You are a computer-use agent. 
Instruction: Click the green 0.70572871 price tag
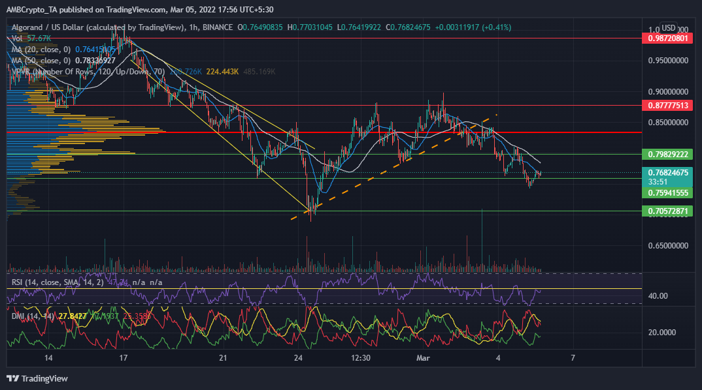click(669, 211)
